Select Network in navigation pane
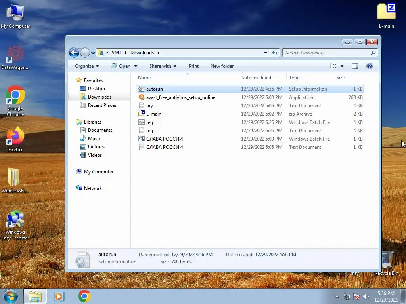The image size is (406, 304). [x=89, y=188]
